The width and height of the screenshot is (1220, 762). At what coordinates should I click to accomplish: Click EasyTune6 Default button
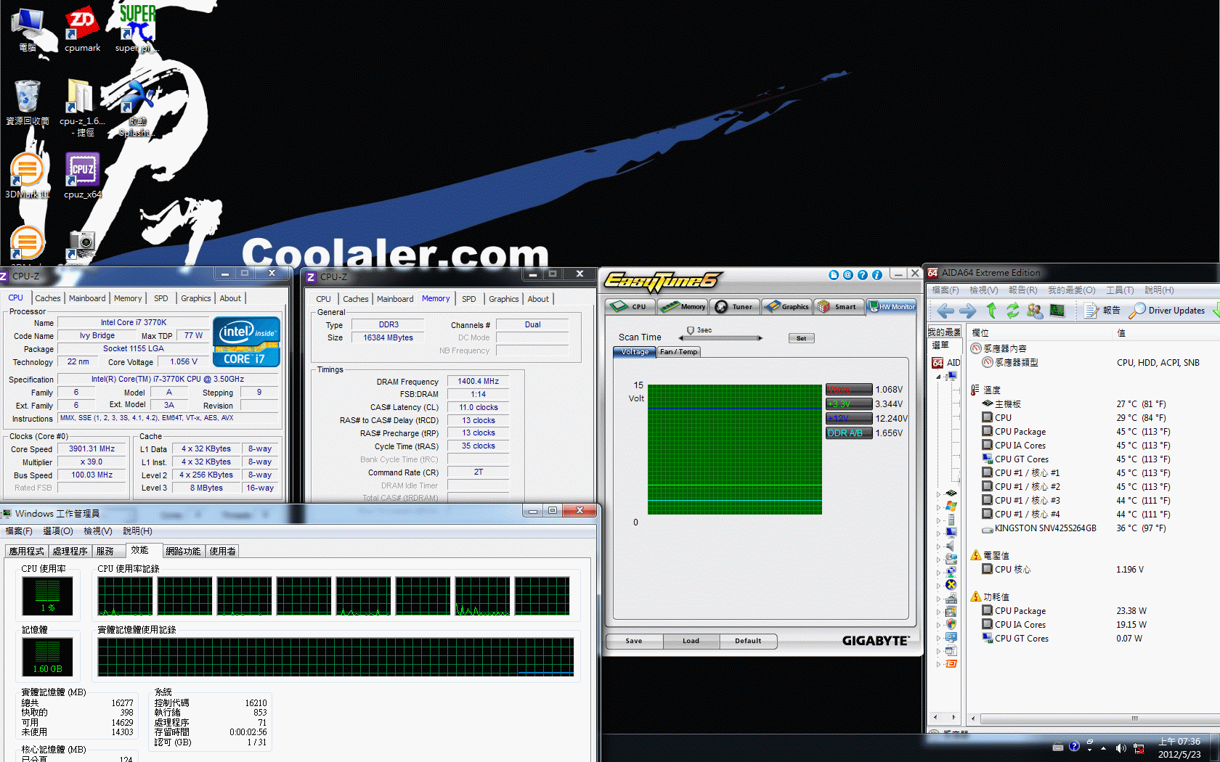748,641
